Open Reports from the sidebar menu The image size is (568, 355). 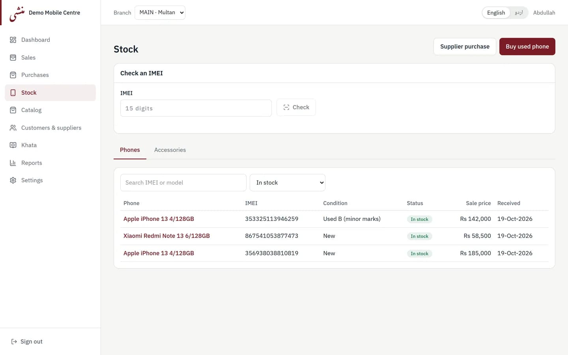click(50, 163)
